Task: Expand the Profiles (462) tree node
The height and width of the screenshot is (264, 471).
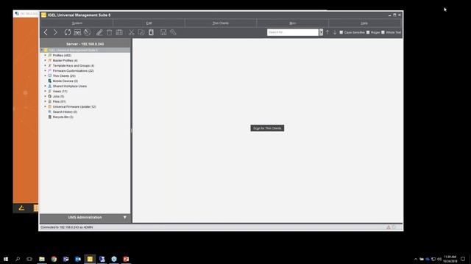Action: pyautogui.click(x=46, y=56)
